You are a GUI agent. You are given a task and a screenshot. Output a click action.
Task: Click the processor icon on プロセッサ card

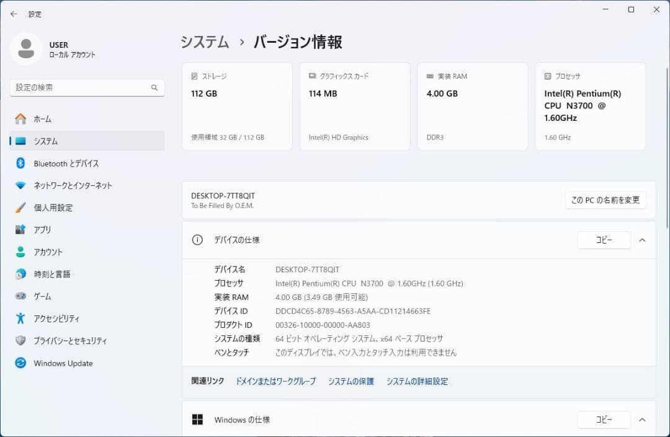pos(548,76)
